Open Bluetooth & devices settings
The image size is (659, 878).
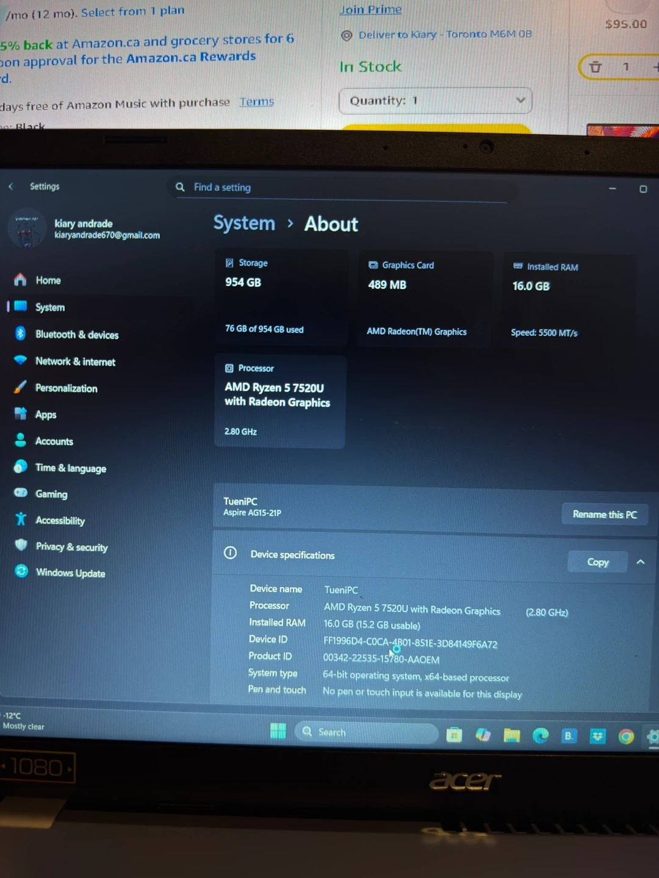[77, 335]
